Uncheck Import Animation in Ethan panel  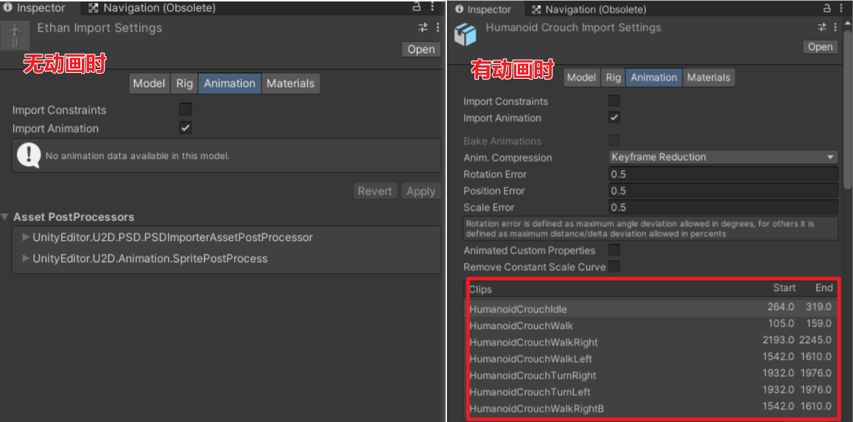click(186, 128)
